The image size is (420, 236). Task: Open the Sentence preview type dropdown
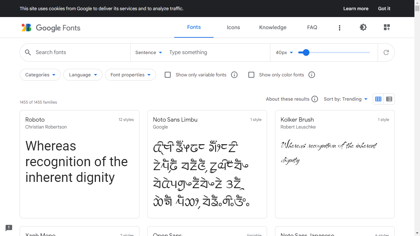(149, 52)
